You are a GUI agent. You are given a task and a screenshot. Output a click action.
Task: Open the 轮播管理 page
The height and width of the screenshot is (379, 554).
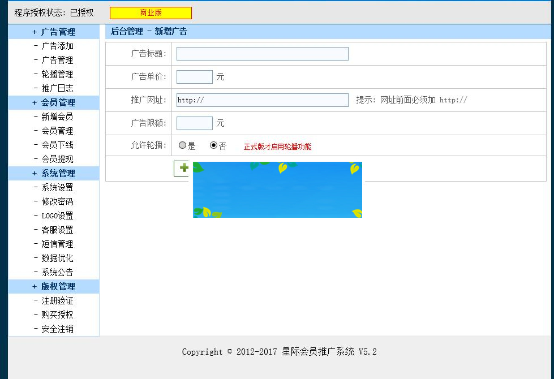click(57, 74)
